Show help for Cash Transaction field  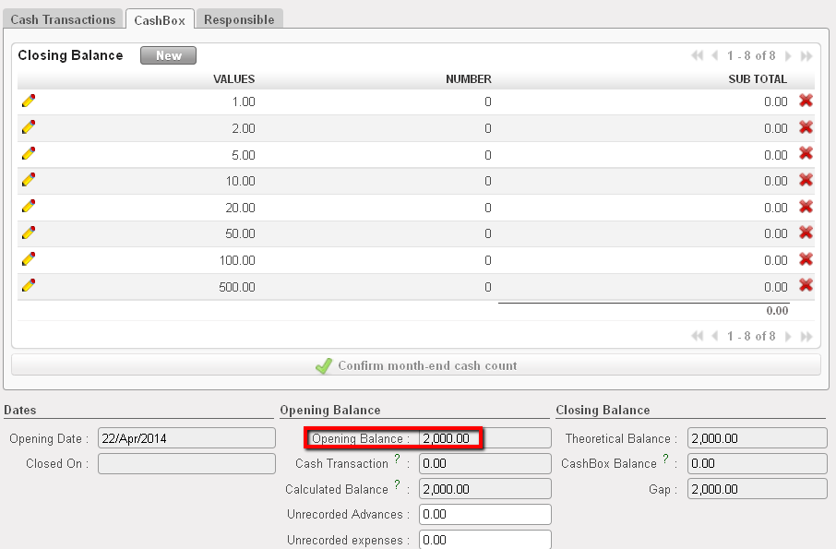click(397, 459)
